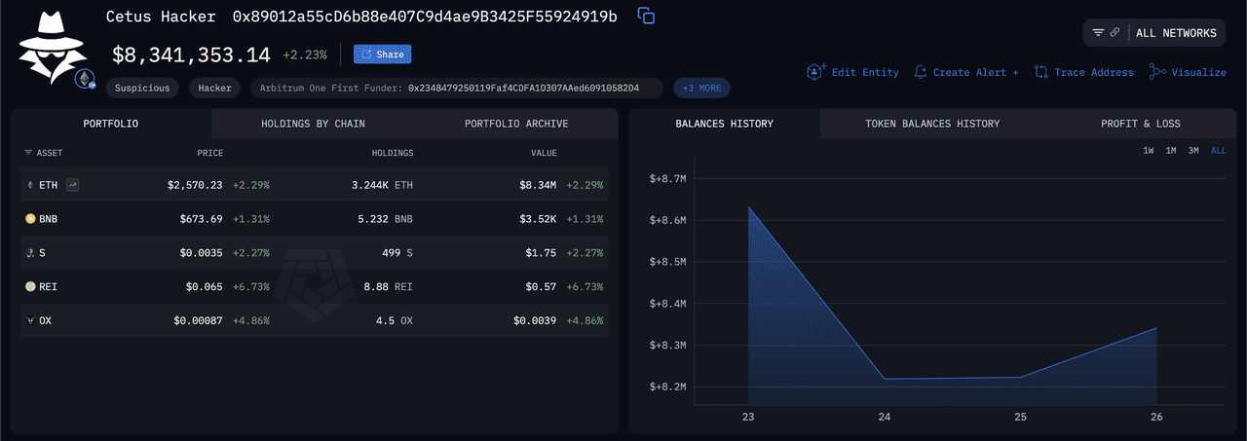Create an alert for this address

[966, 72]
